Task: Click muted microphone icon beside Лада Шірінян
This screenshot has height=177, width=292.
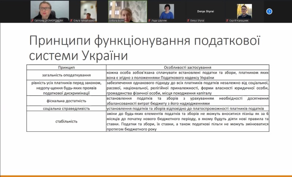Action: (x=149, y=20)
